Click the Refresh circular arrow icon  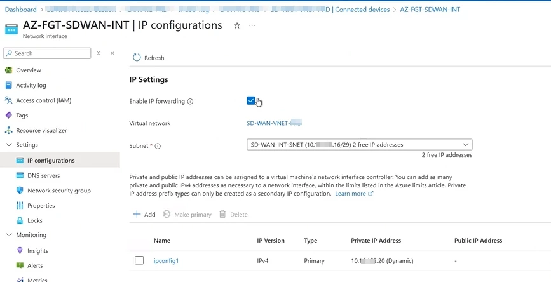[x=137, y=58]
